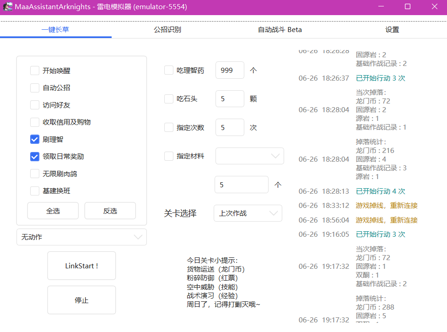Enable the 开始唤醒 checkbox
The width and height of the screenshot is (447, 332).
[35, 71]
